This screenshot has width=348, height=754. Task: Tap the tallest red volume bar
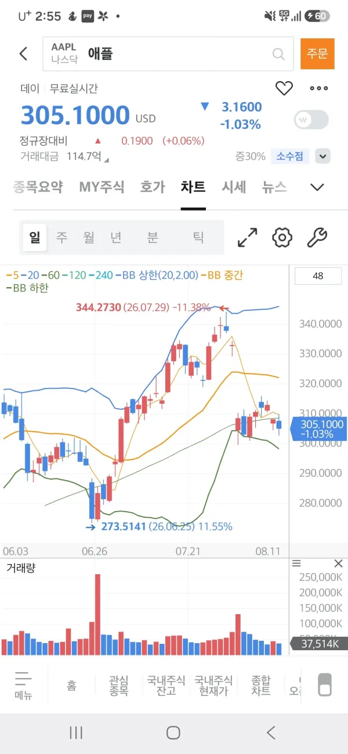pyautogui.click(x=97, y=615)
